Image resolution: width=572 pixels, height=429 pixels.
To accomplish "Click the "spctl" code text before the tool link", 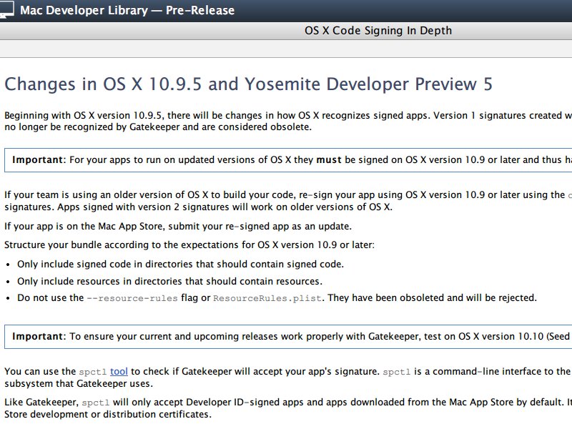I will pos(93,372).
